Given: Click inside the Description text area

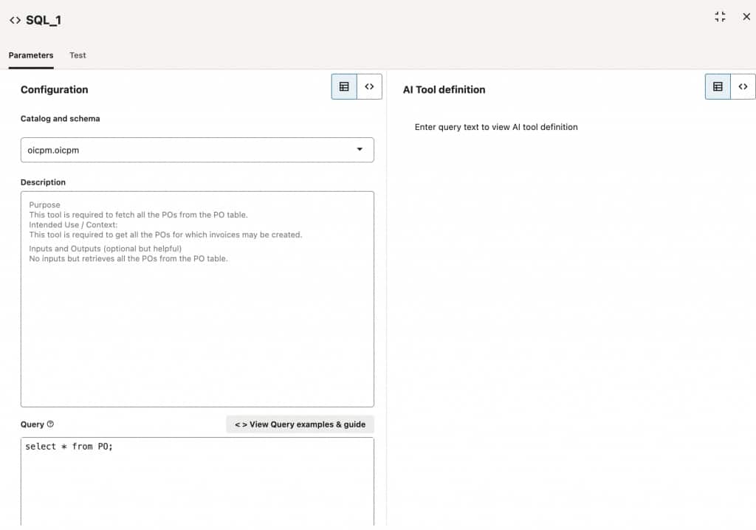Looking at the screenshot, I should [x=197, y=299].
